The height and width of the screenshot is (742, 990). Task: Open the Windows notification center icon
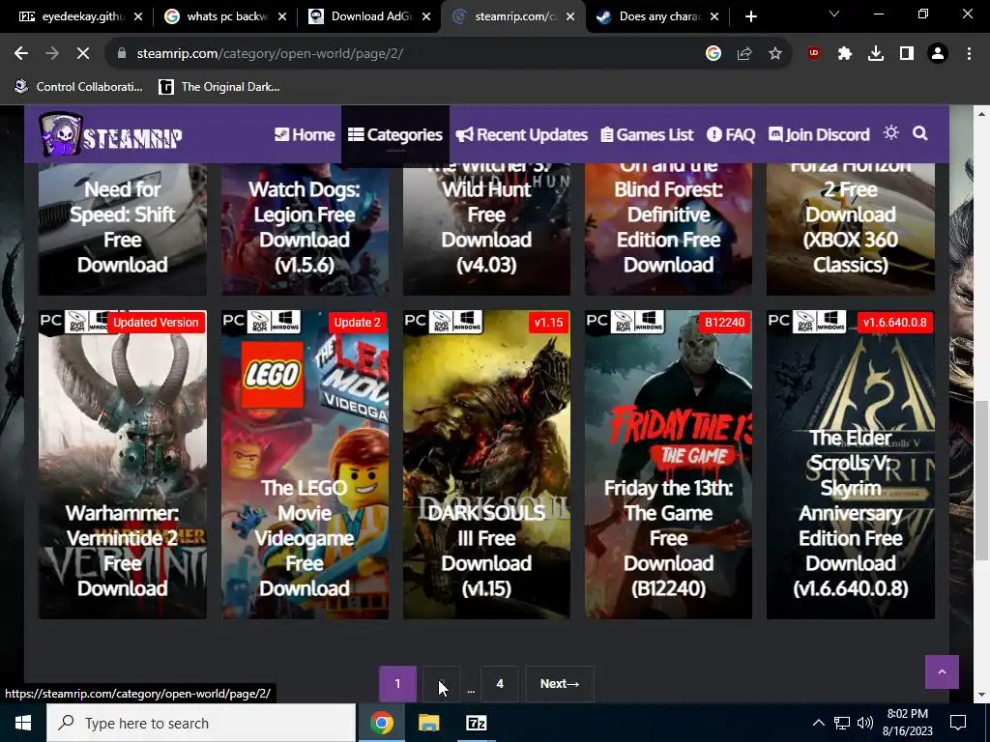point(958,723)
